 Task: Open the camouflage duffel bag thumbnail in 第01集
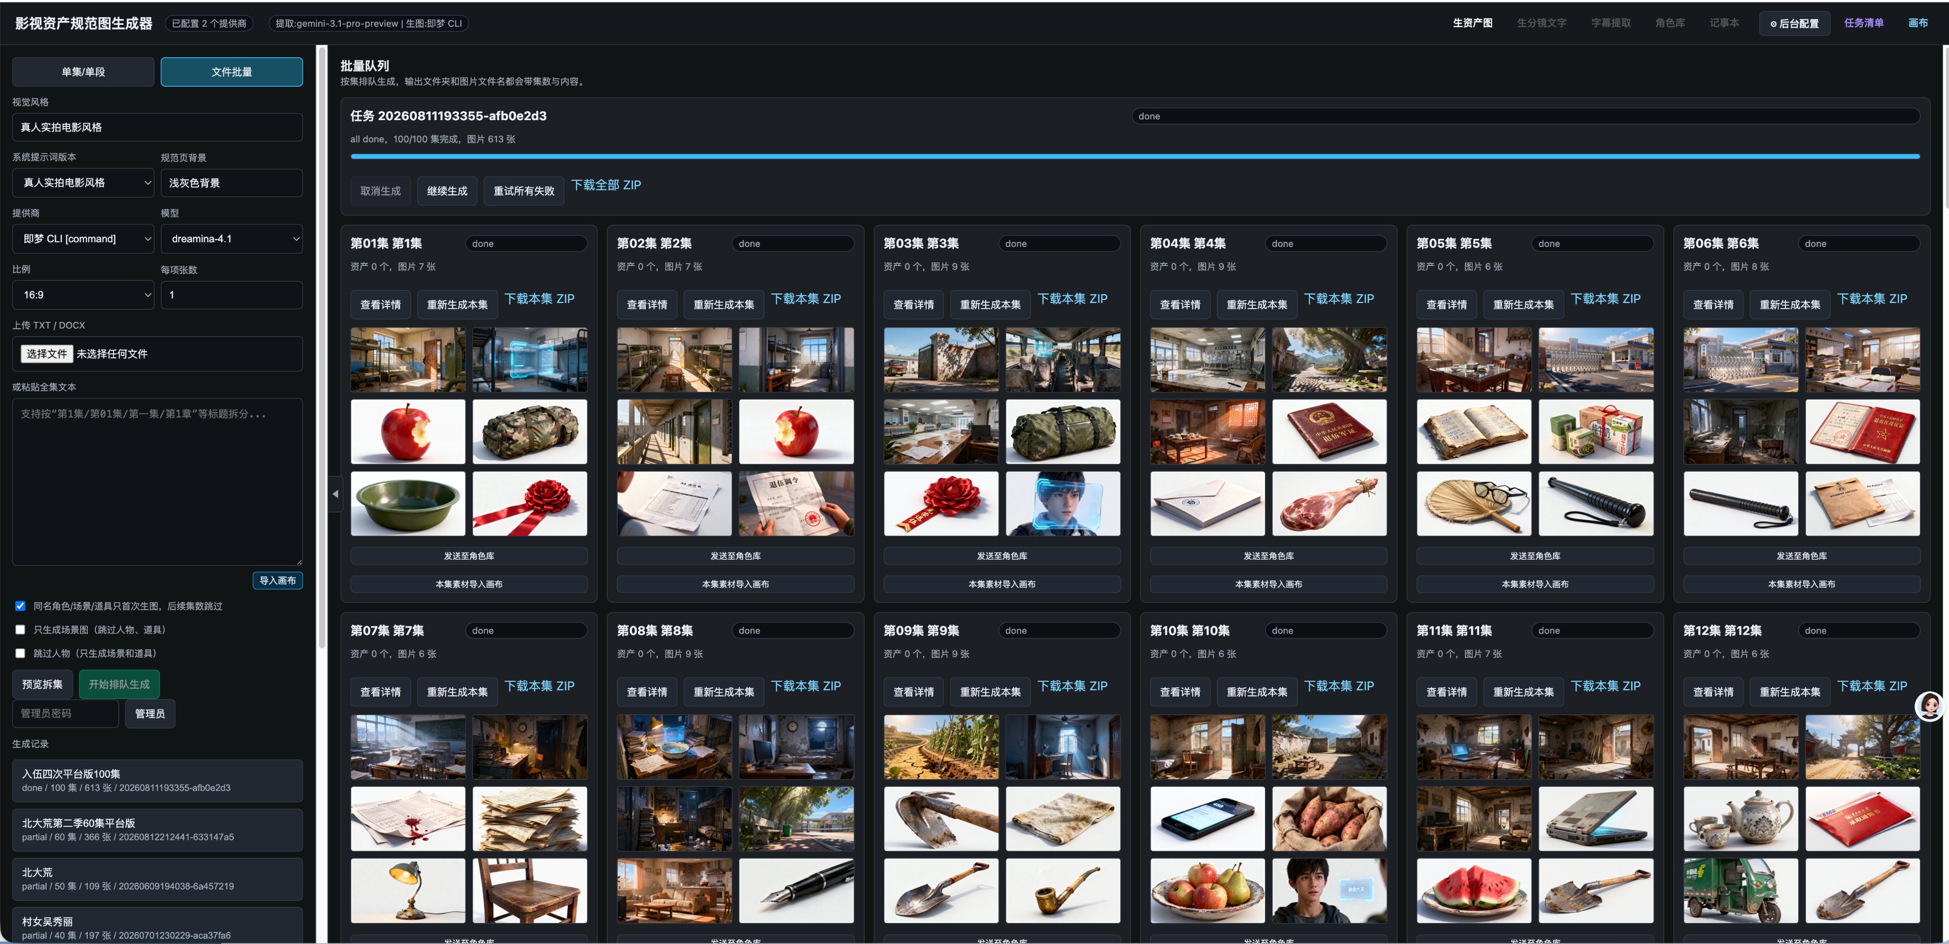point(529,431)
